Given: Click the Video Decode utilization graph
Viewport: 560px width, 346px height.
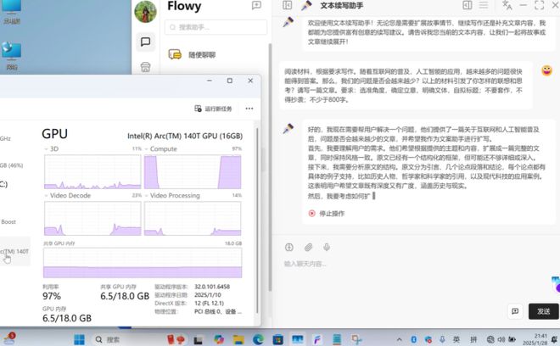Looking at the screenshot, I should point(92,218).
